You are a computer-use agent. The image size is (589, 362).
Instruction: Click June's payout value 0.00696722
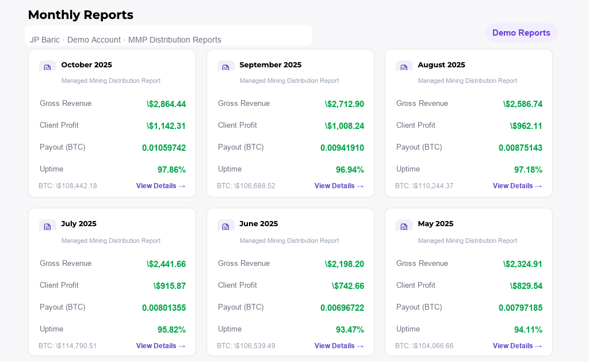(342, 308)
